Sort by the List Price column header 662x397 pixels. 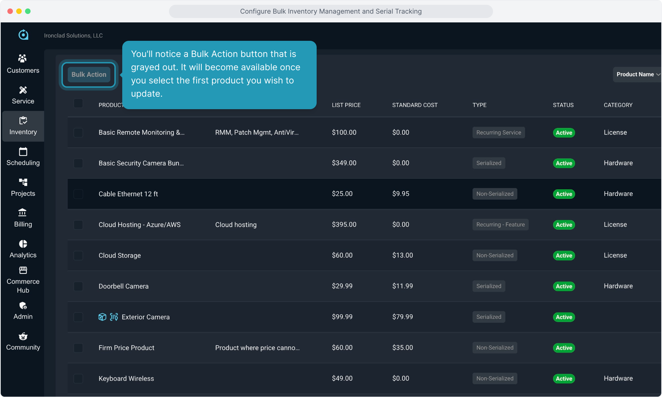click(x=346, y=105)
